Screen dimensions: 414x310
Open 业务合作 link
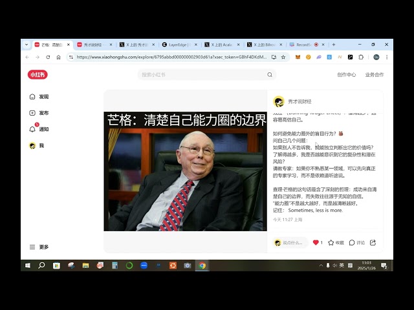coord(375,75)
